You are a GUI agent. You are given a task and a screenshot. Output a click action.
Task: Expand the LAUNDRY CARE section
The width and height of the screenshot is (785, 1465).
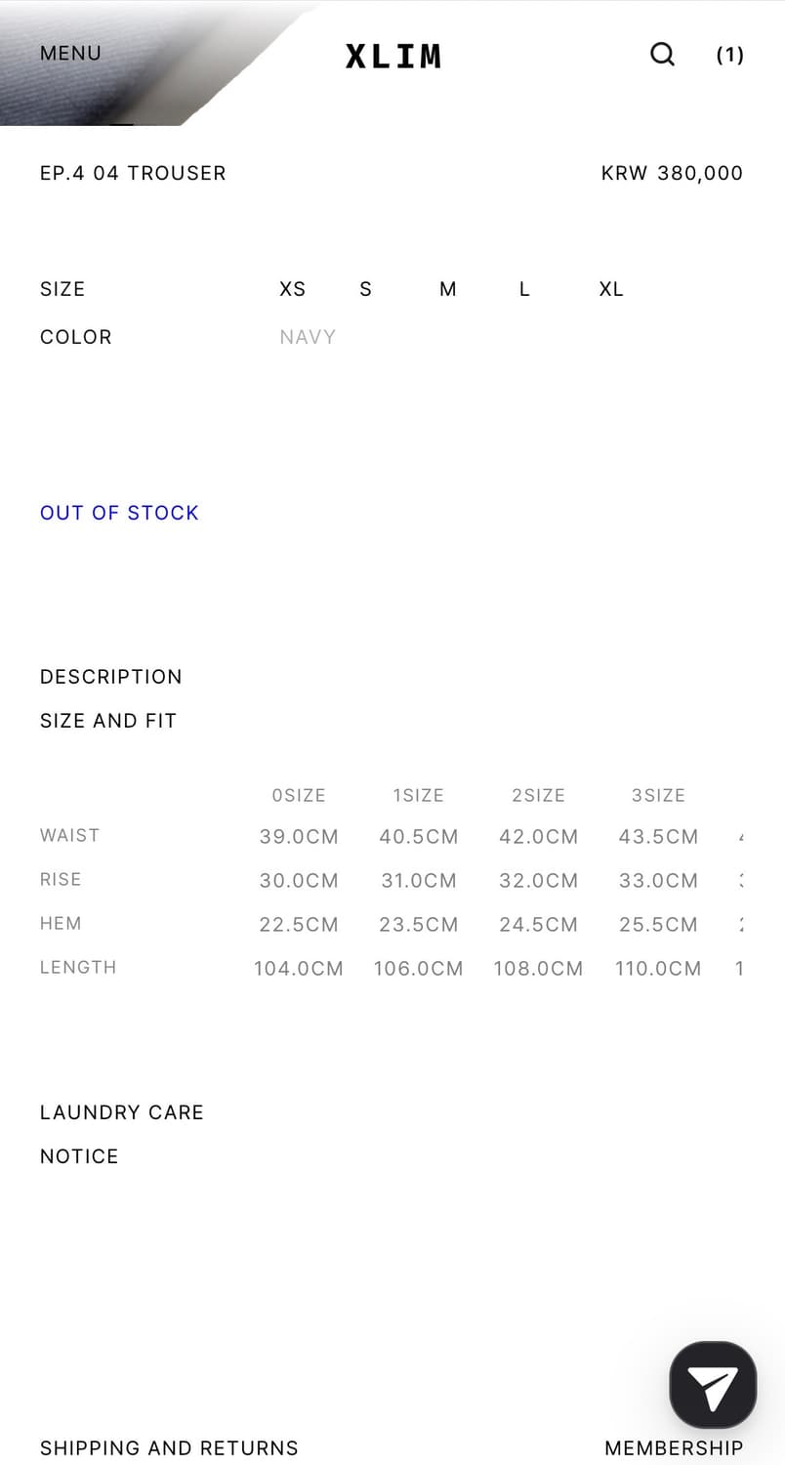(x=121, y=1112)
